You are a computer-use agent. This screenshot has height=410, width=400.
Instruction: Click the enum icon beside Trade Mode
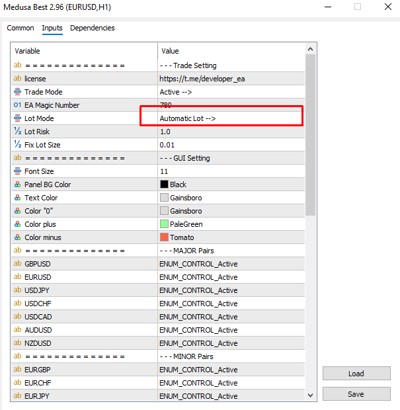[x=17, y=92]
